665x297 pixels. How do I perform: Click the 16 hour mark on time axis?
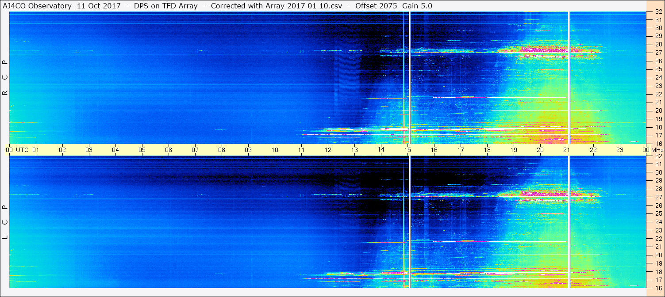(x=434, y=150)
